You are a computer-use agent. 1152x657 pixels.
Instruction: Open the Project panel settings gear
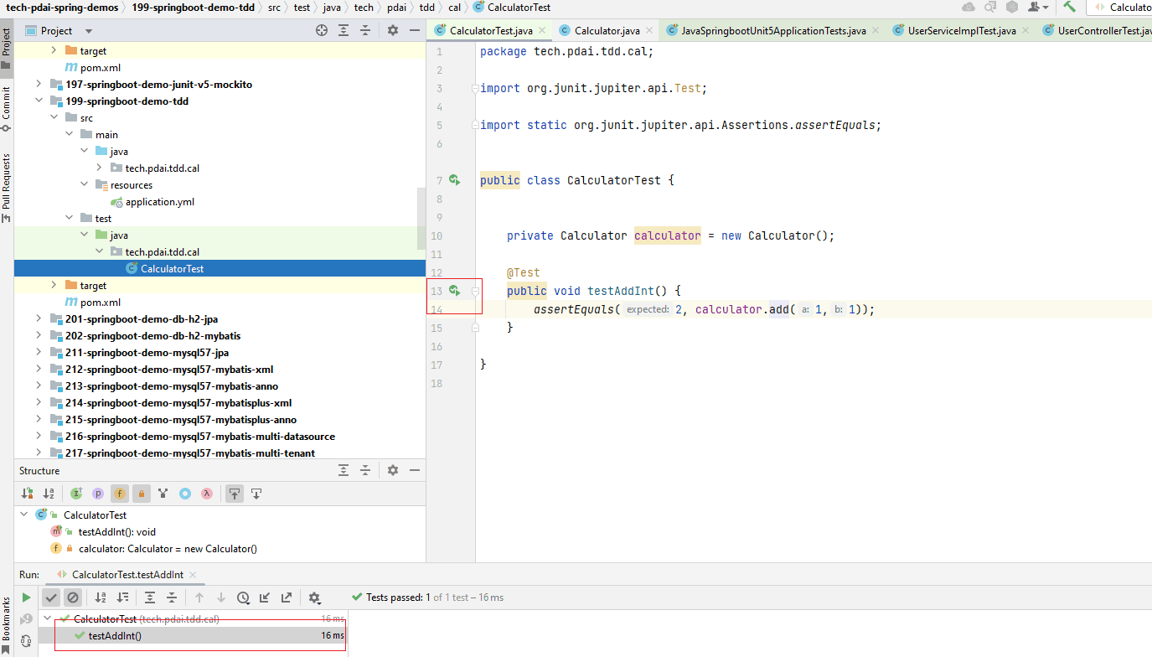(393, 30)
